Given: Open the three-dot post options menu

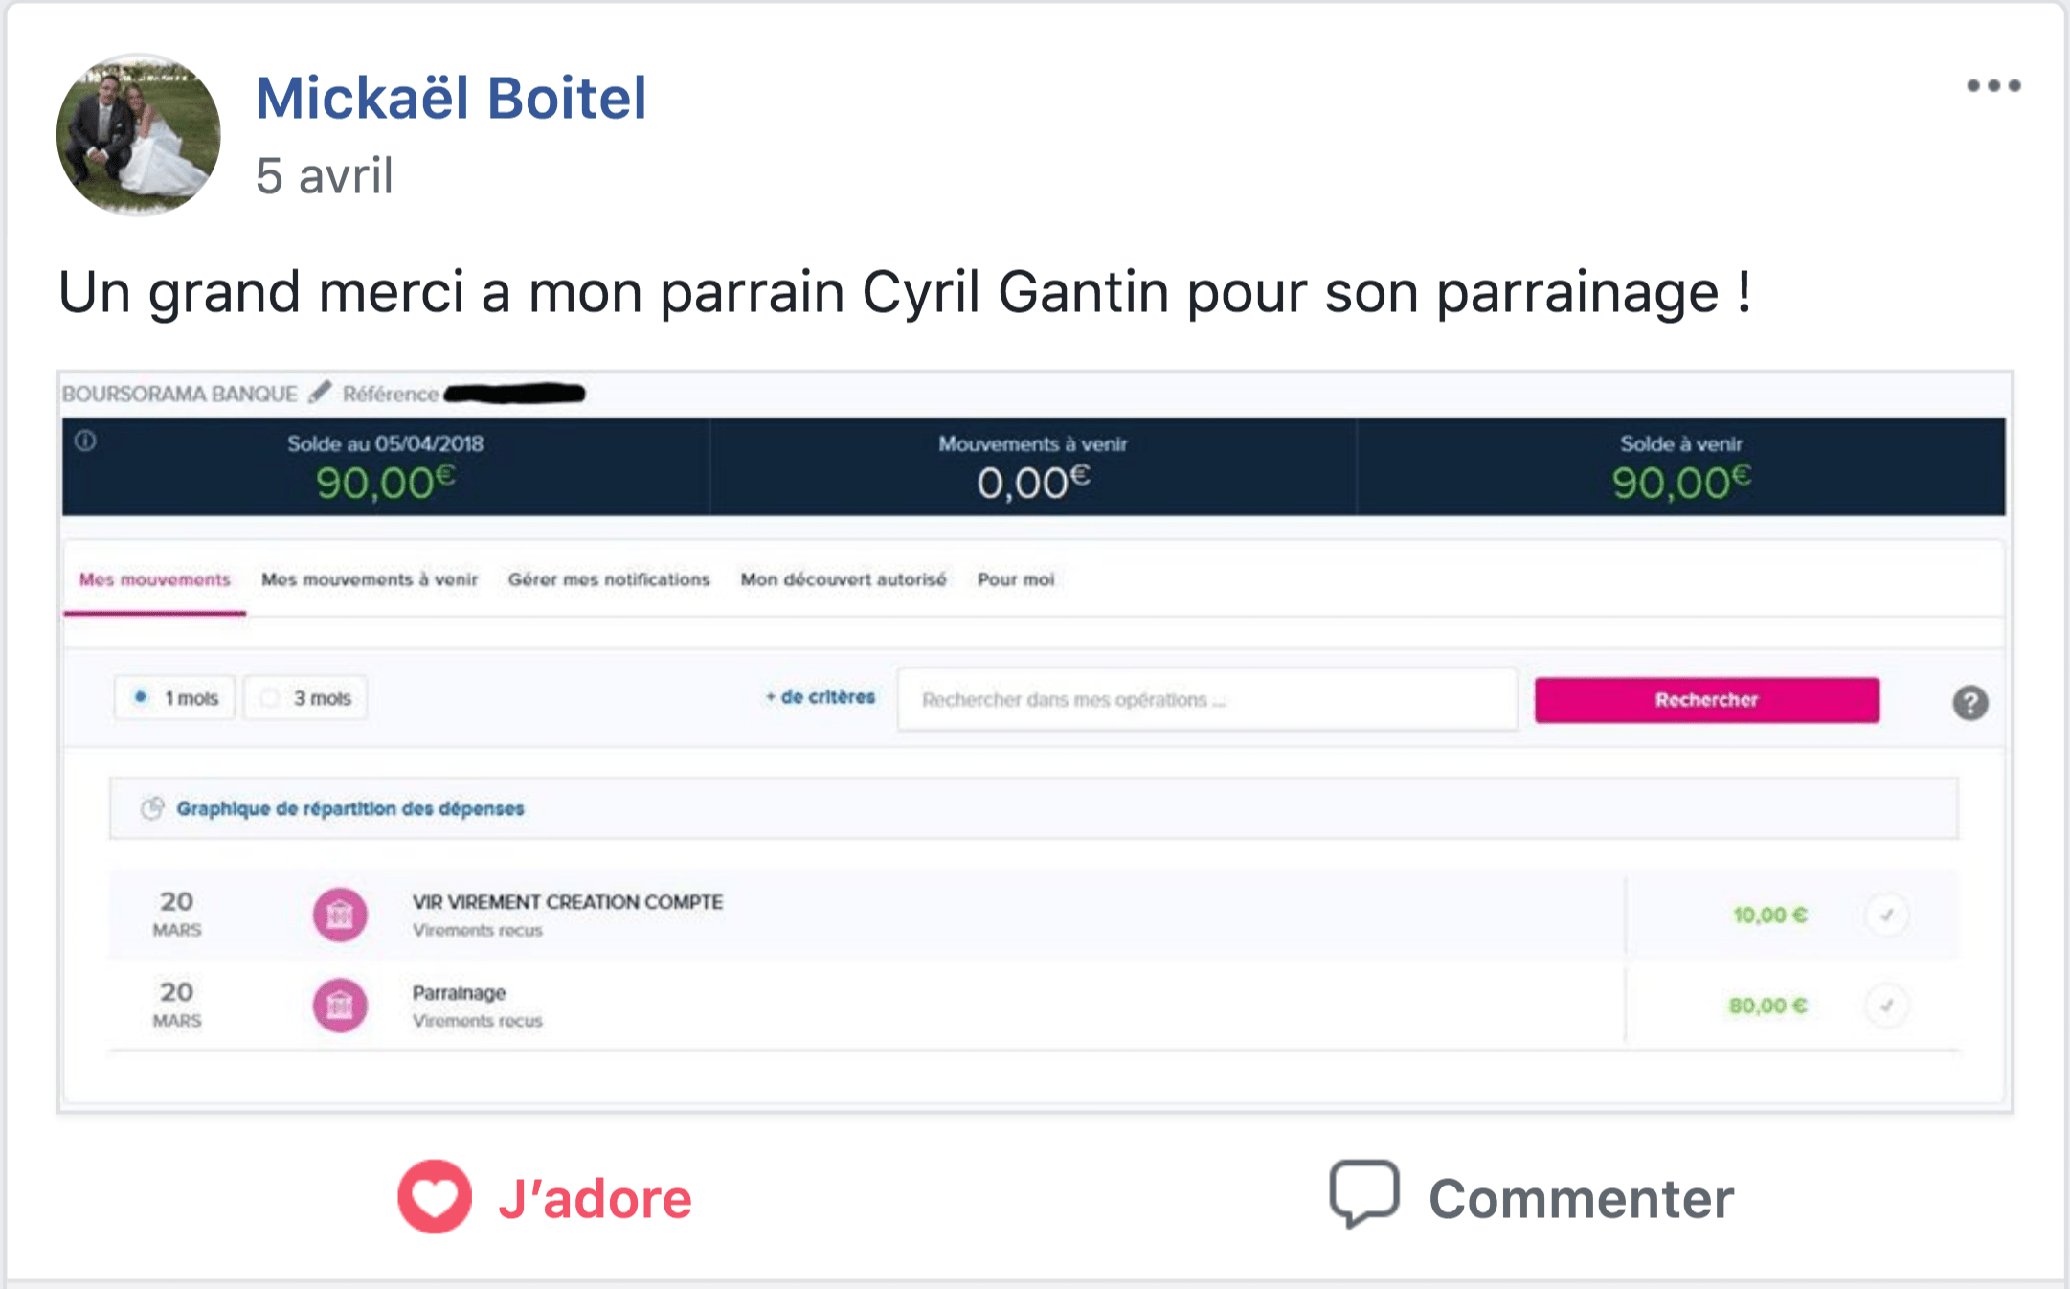Looking at the screenshot, I should pos(1993,86).
